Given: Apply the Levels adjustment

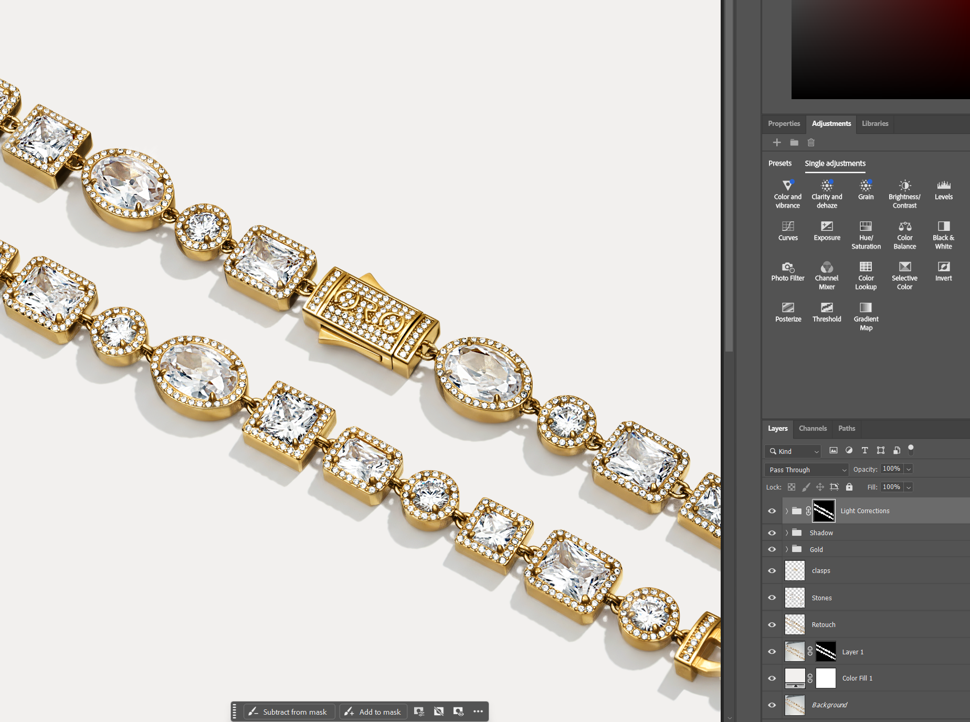Looking at the screenshot, I should pyautogui.click(x=943, y=190).
